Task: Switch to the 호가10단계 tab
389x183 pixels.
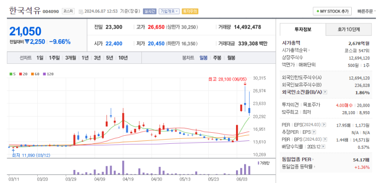Action: [349, 30]
